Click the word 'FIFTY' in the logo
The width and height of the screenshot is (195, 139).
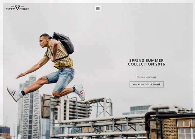(10, 9)
